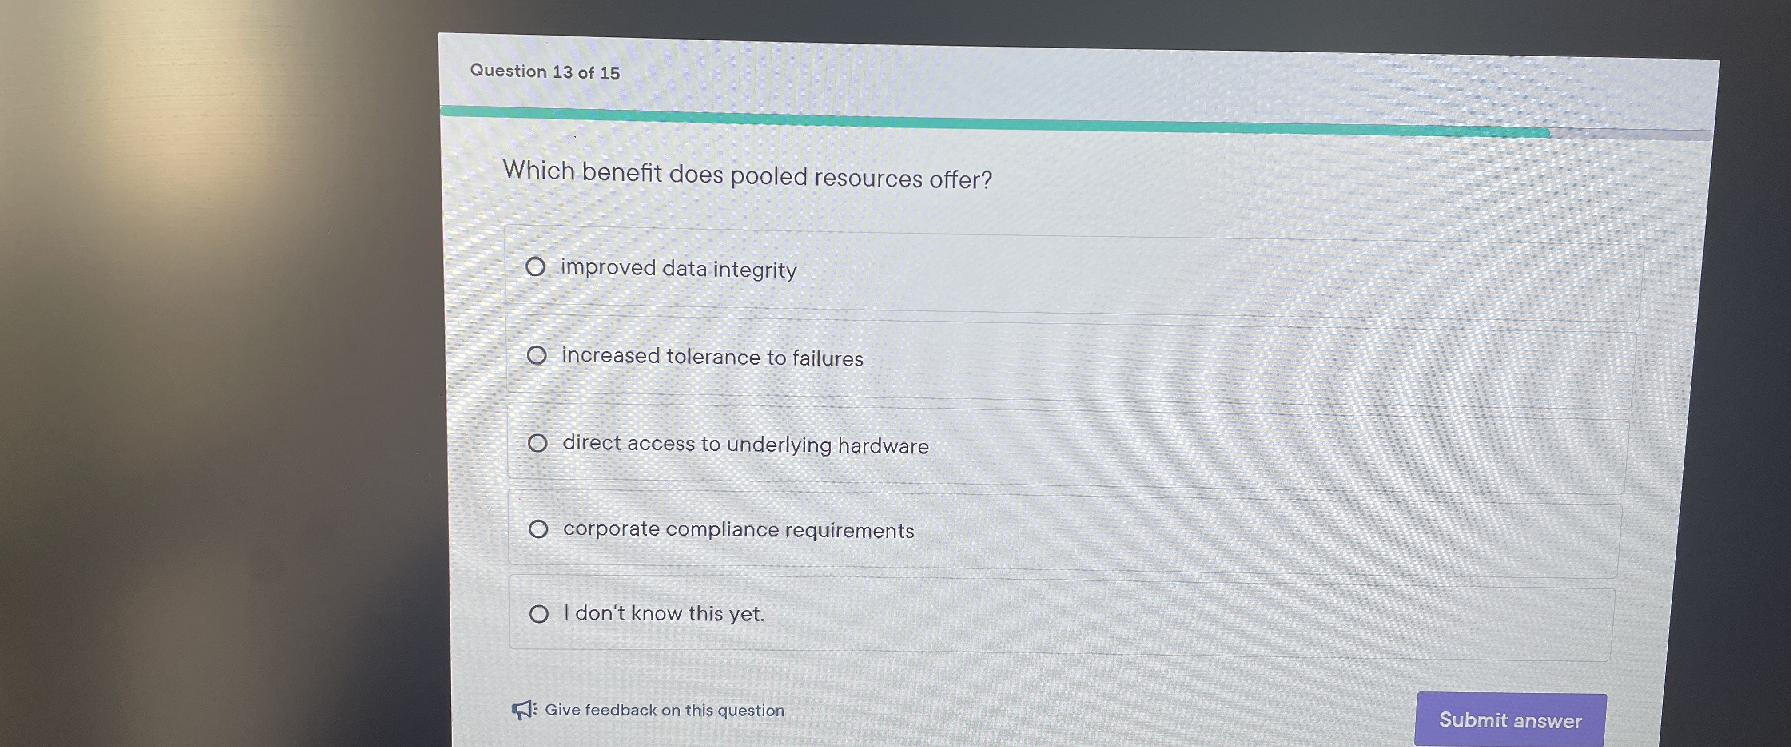Click the megaphone feedback icon
Viewport: 1791px width, 747px height.
(x=523, y=709)
